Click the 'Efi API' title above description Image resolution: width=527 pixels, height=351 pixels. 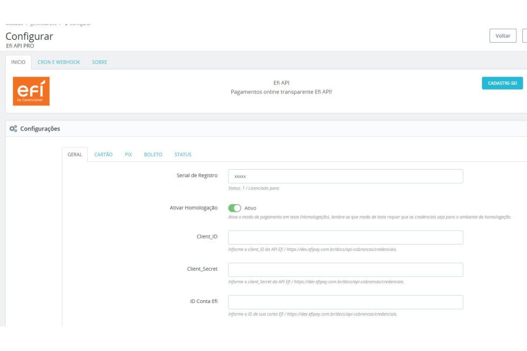(x=281, y=82)
